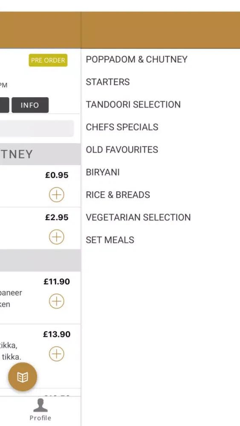240x426 pixels.
Task: Add the £13.90 item to order
Action: 57,354
